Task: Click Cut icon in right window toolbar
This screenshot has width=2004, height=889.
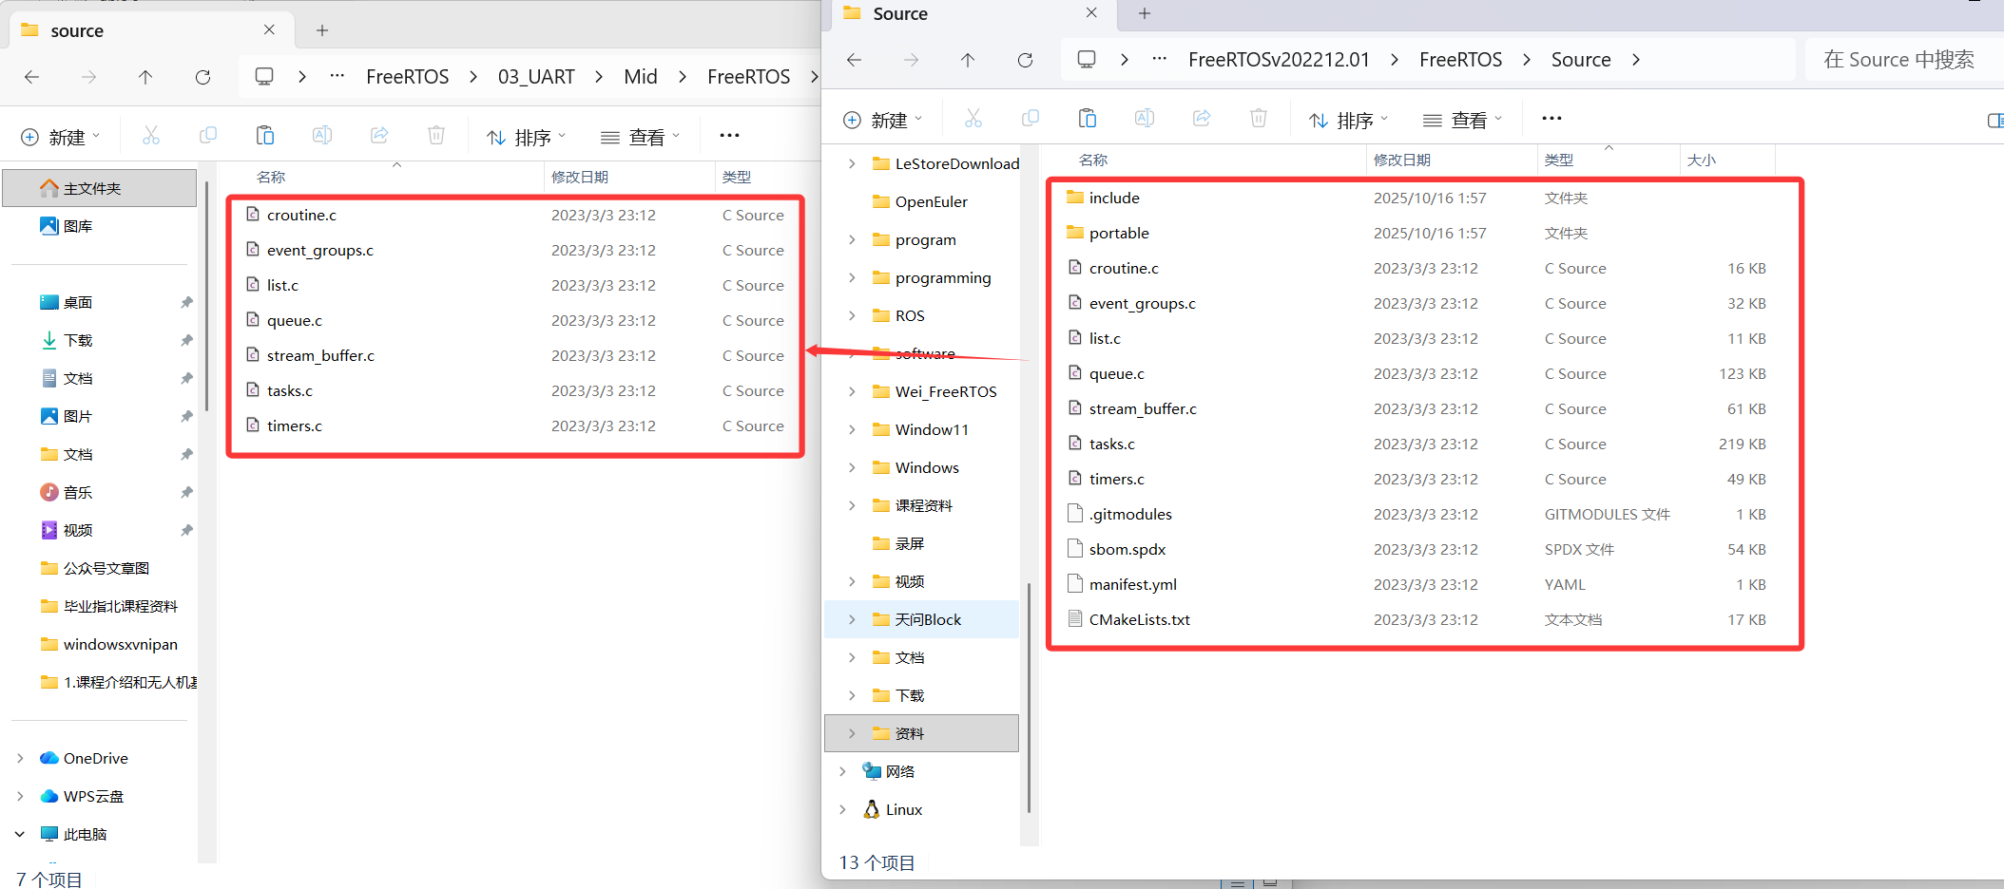Action: click(x=973, y=119)
